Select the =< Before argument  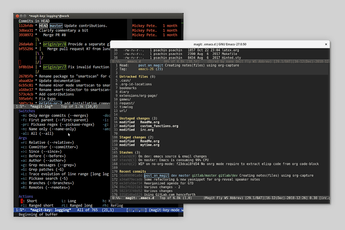pyautogui.click(x=43, y=156)
